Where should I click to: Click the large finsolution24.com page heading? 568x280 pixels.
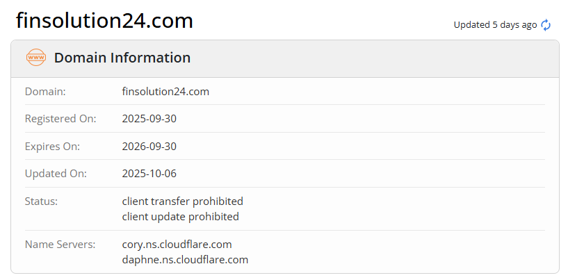point(104,21)
